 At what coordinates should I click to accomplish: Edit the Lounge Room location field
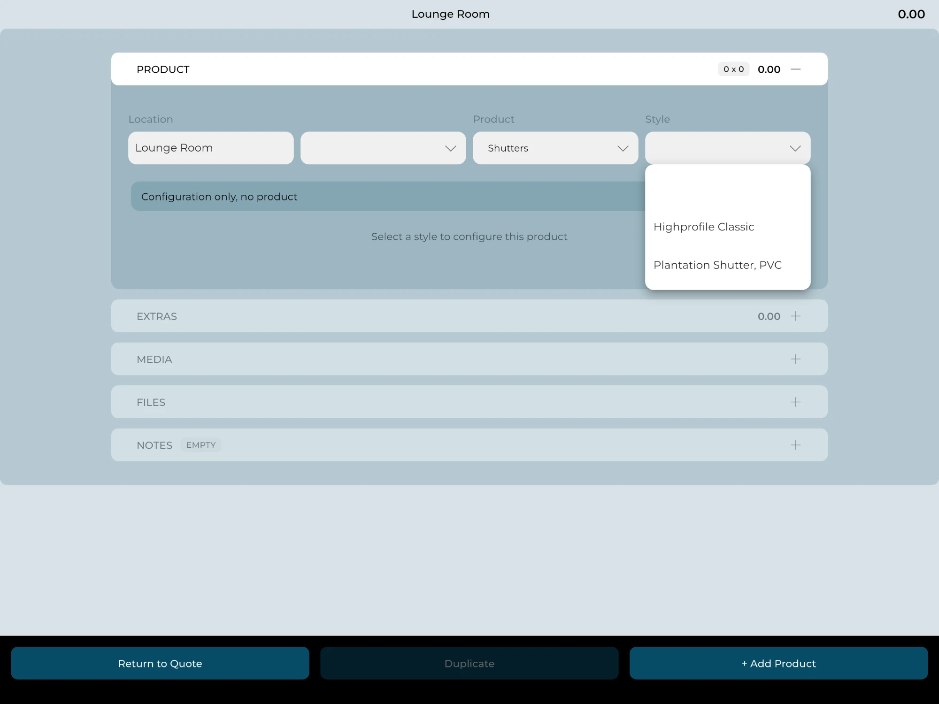coord(211,148)
